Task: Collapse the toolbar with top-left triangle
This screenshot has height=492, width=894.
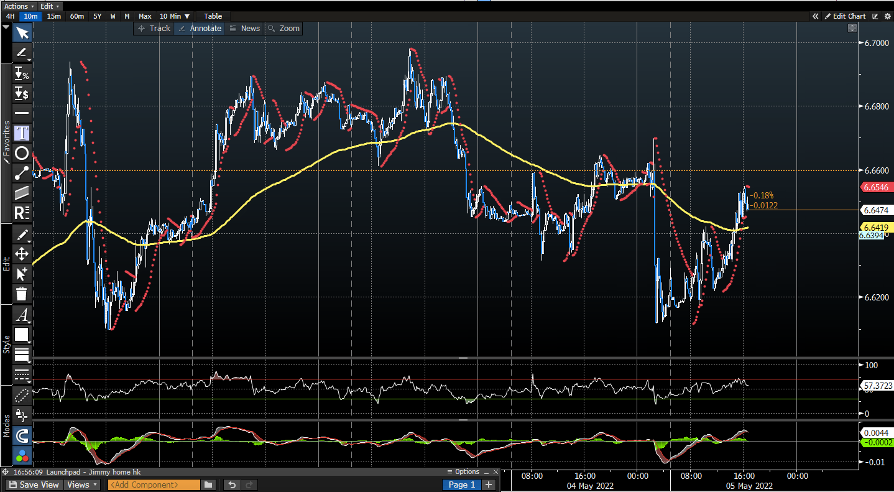Action: 6,28
